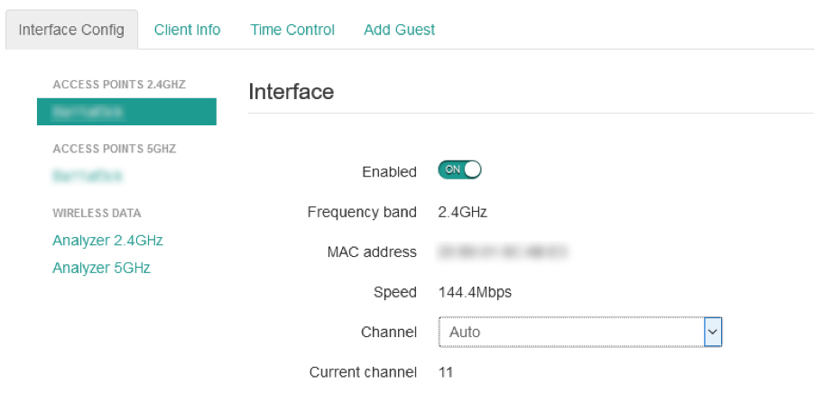Click the 144.4Mbps speed value
This screenshot has height=393, width=814.
[x=475, y=292]
